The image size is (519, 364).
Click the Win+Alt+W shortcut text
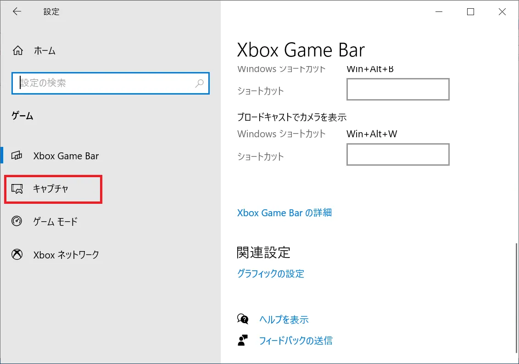(x=372, y=134)
